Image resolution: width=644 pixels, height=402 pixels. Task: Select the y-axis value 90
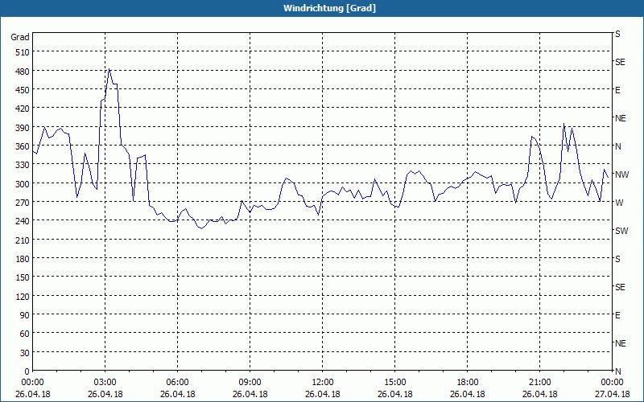coord(25,315)
